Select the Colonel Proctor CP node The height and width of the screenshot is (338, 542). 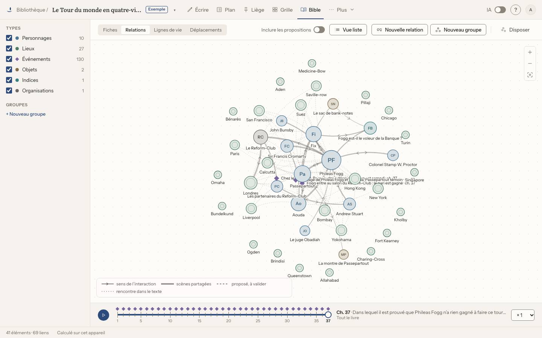(393, 155)
